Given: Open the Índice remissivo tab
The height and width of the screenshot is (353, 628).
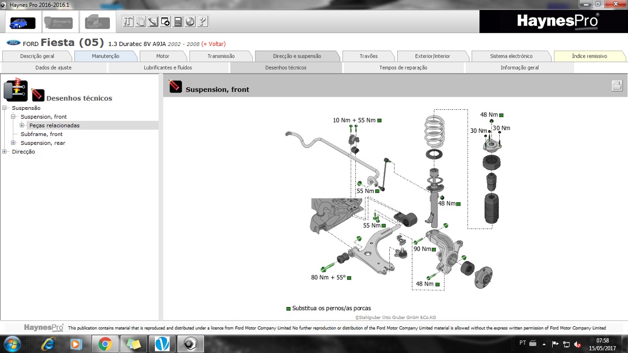Looking at the screenshot, I should [589, 56].
